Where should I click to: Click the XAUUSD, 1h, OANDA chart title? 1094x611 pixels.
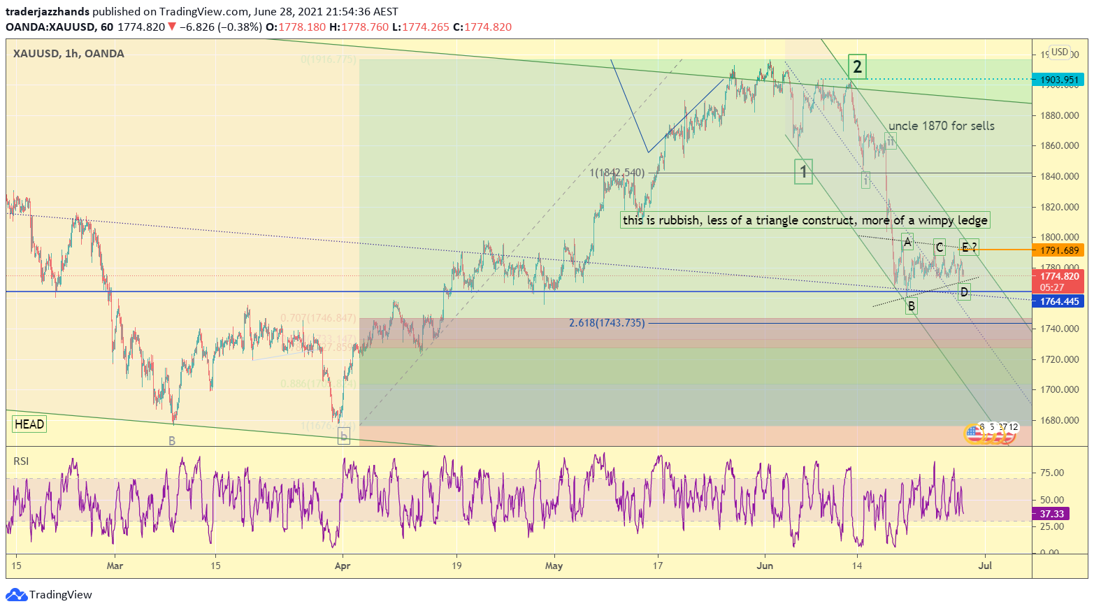coord(69,54)
